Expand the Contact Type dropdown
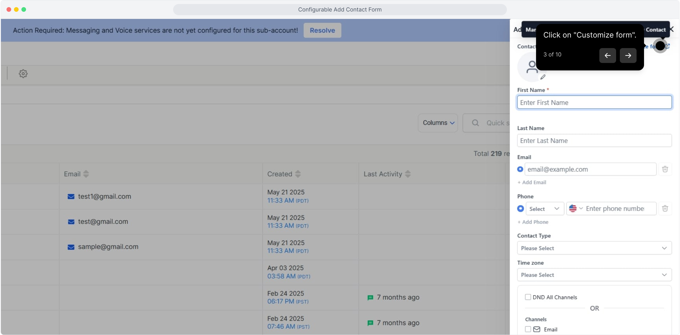 [x=594, y=248]
